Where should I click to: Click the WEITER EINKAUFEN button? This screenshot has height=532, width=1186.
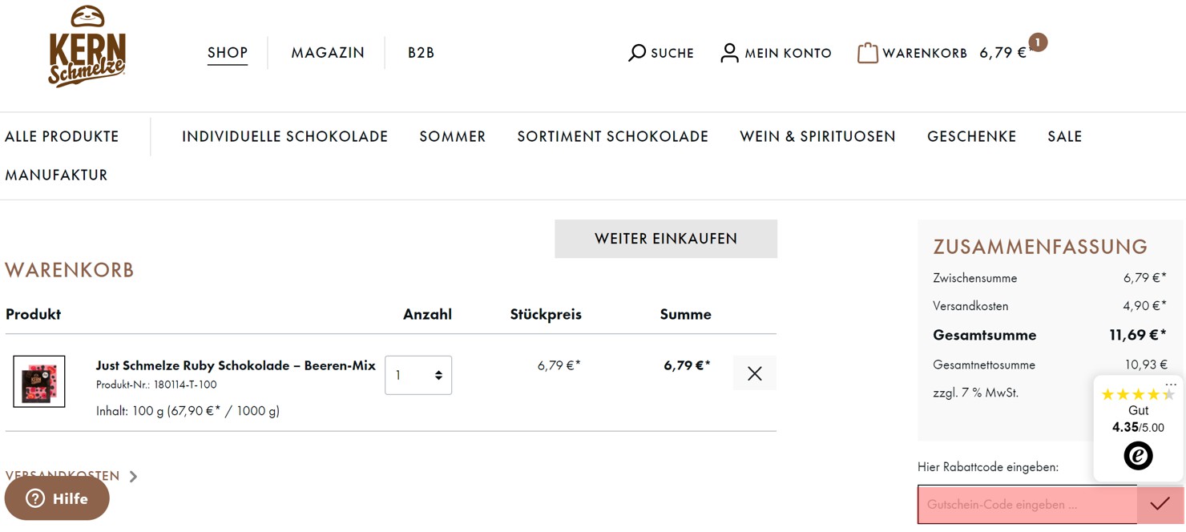(666, 239)
